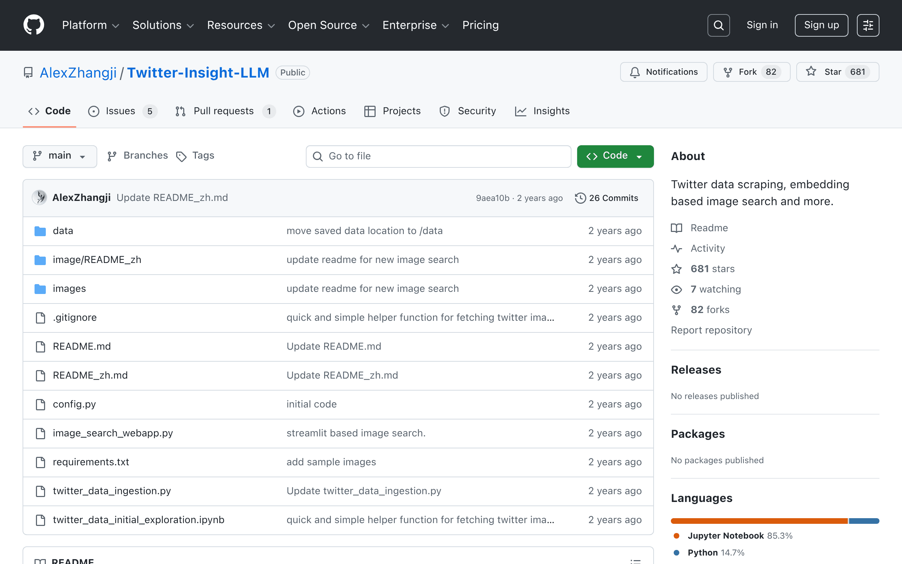Open the main branch selector dropdown
The image size is (902, 564).
(x=60, y=156)
